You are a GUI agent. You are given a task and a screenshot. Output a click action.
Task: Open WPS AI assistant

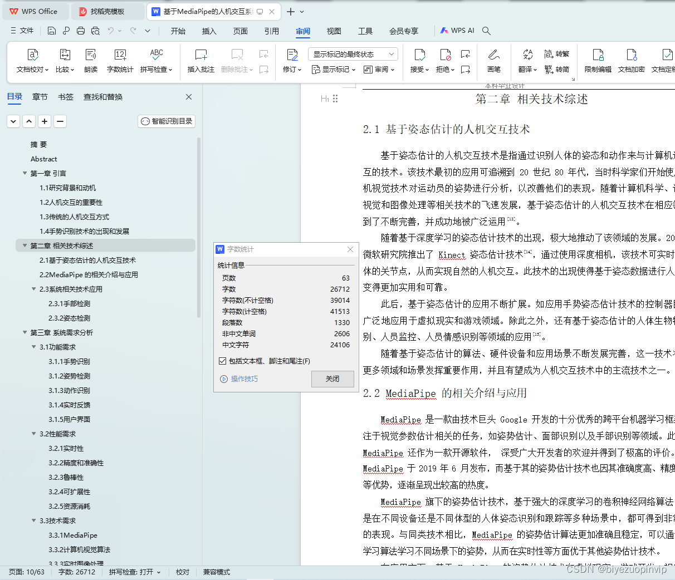tap(457, 31)
